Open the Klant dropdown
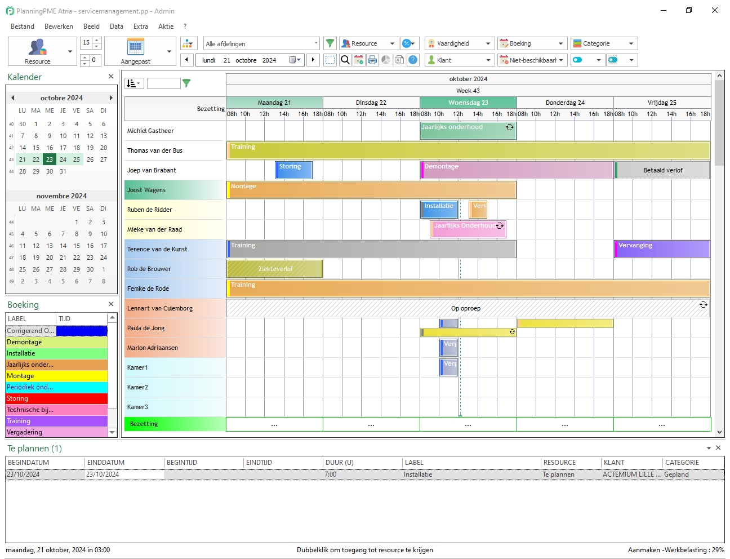The width and height of the screenshot is (730, 559). (459, 60)
